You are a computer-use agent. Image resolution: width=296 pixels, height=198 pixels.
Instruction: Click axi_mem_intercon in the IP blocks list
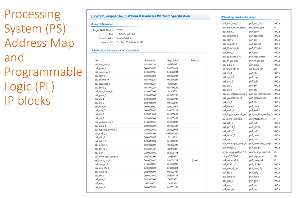(x=232, y=119)
